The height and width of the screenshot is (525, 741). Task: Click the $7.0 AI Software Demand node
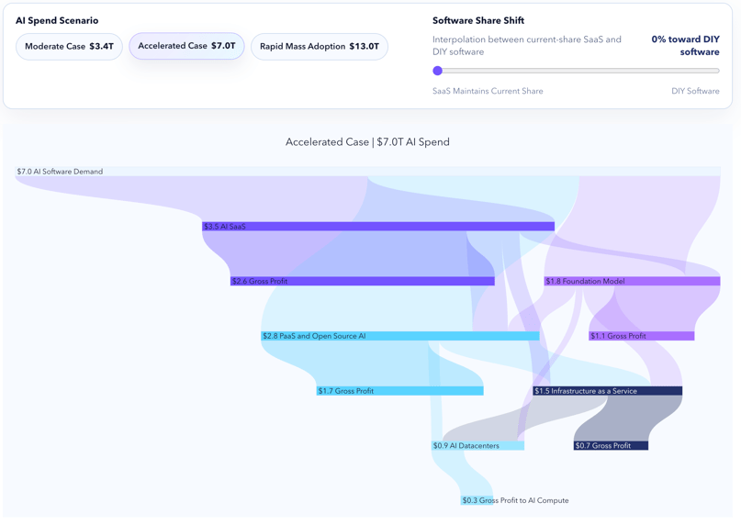click(x=367, y=172)
